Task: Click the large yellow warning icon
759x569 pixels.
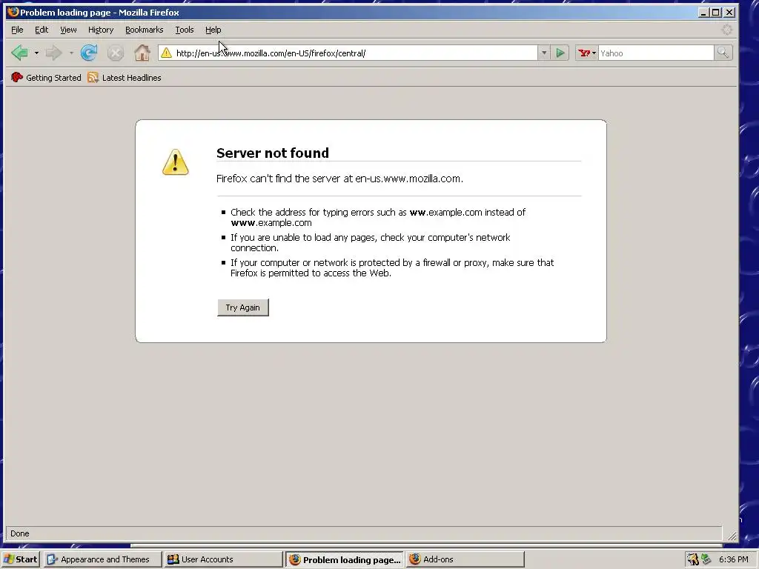Action: [x=175, y=162]
